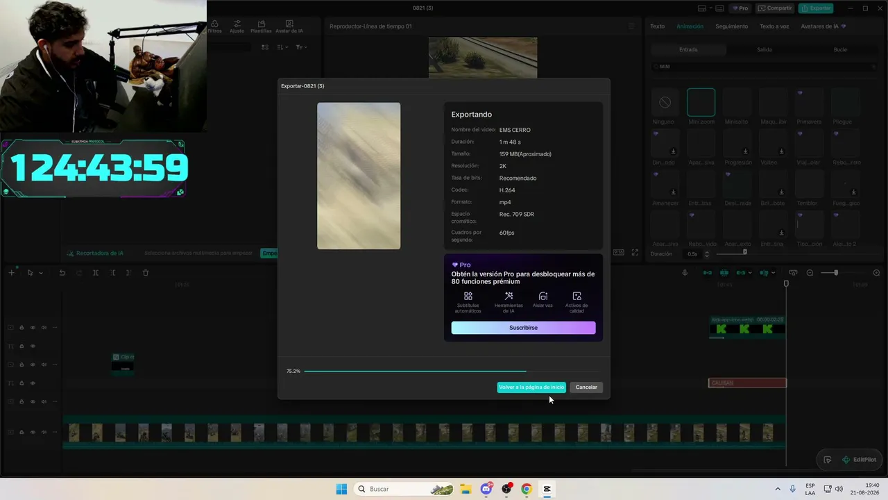Switch to the Seguimiento tab
Viewport: 888px width, 500px height.
[x=732, y=26]
